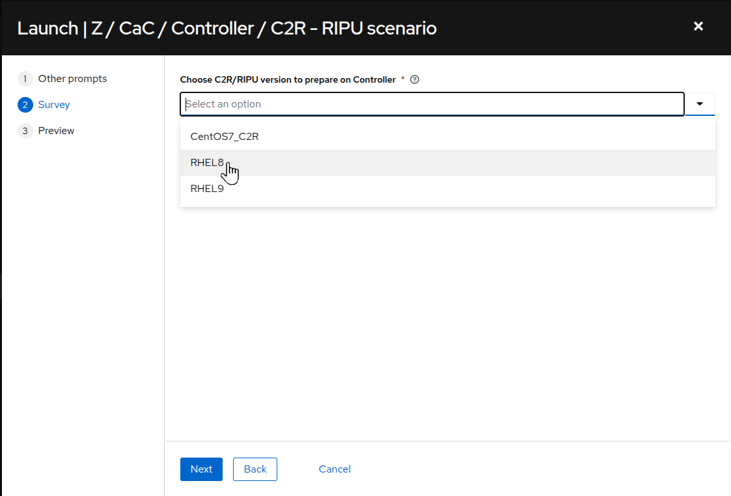Viewport: 731px width, 496px height.
Task: Click the 'Choose C2R/RIPU version' label text
Action: point(288,79)
